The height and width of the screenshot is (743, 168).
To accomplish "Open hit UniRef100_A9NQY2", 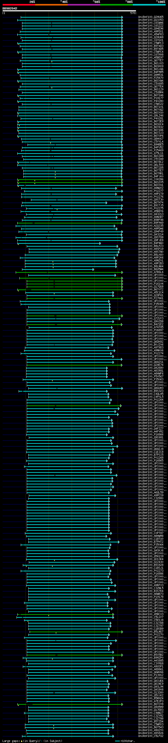I will click(x=151, y=188).
